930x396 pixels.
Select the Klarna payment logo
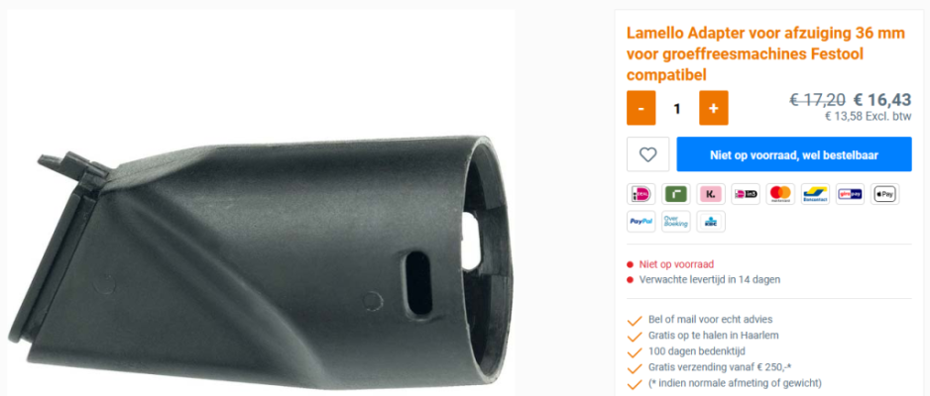coord(711,194)
